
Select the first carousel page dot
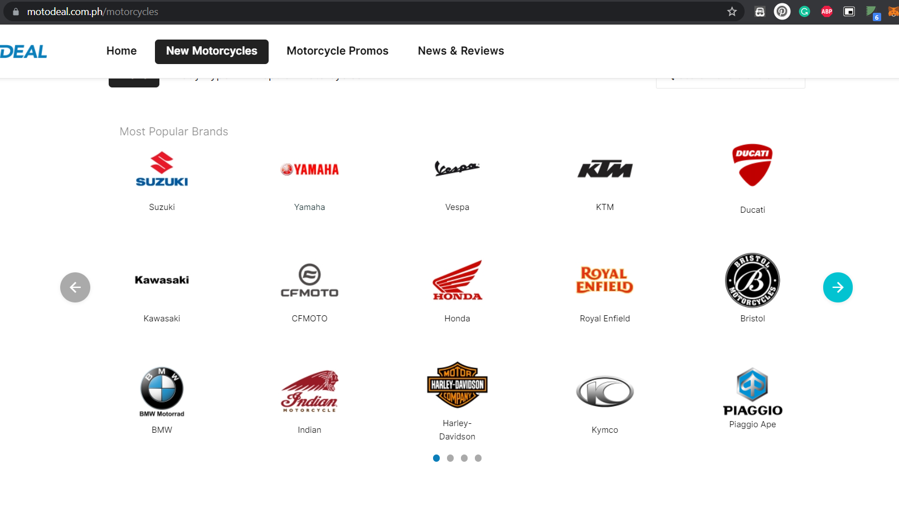pos(436,458)
